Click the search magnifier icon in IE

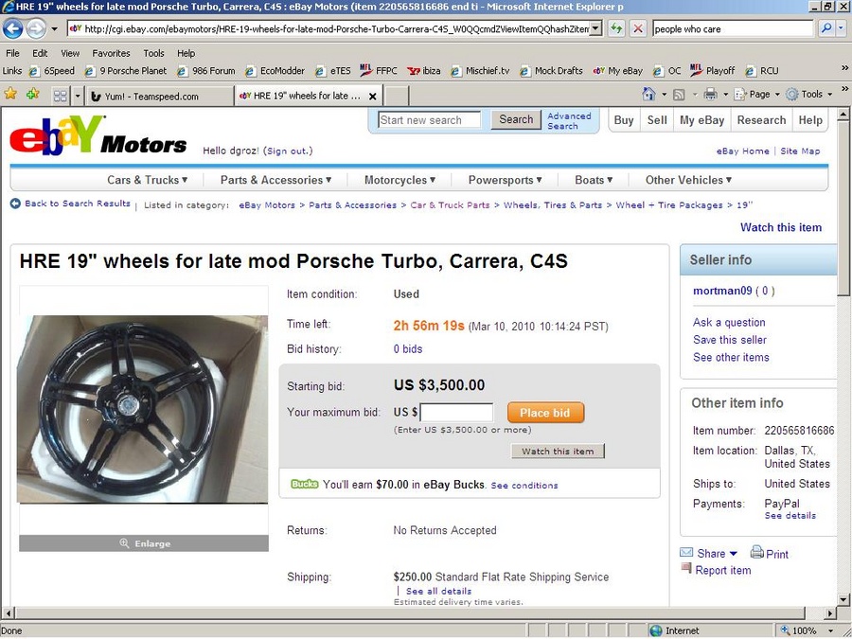826,28
